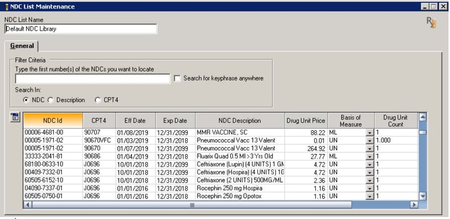Click the NDC List Name text field

pyautogui.click(x=80, y=29)
